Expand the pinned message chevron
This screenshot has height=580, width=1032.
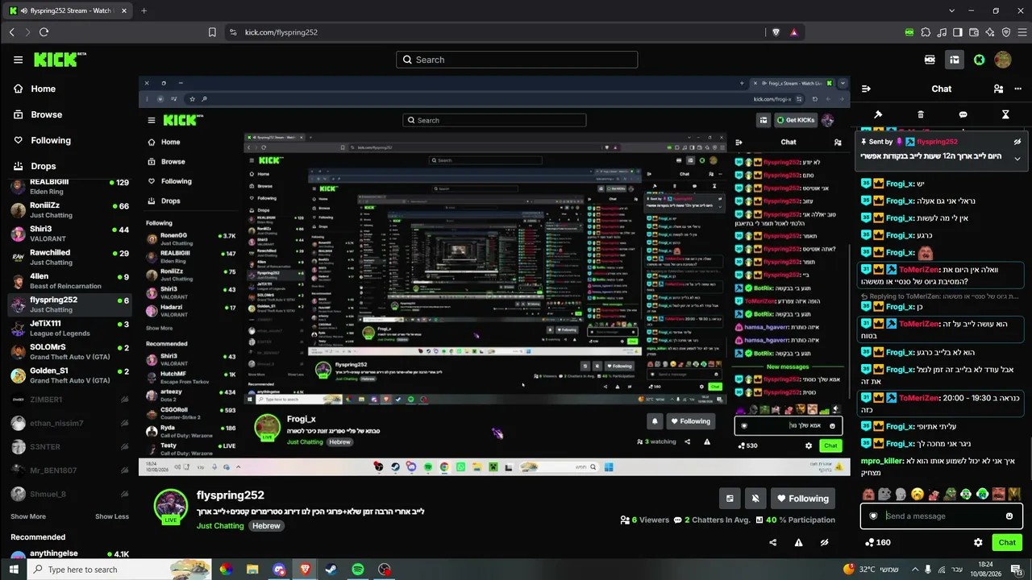point(1017,159)
